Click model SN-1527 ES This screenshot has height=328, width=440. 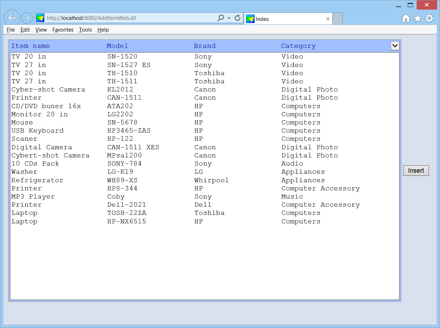129,65
